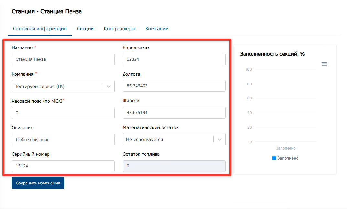Expand the Математический остаток dropdown chevron
This screenshot has width=347, height=209.
(x=220, y=140)
